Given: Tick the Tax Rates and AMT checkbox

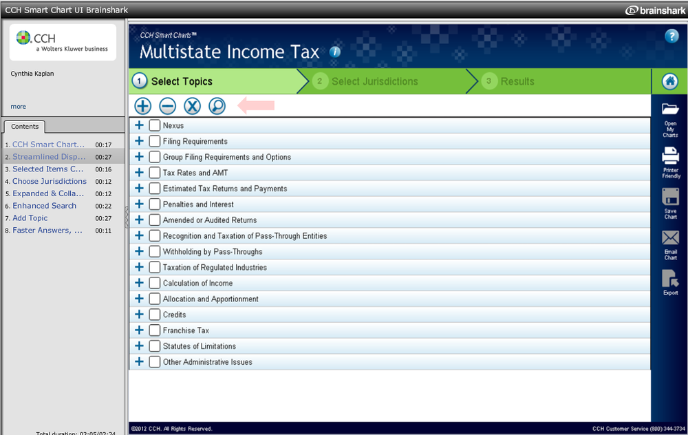Looking at the screenshot, I should (x=155, y=173).
